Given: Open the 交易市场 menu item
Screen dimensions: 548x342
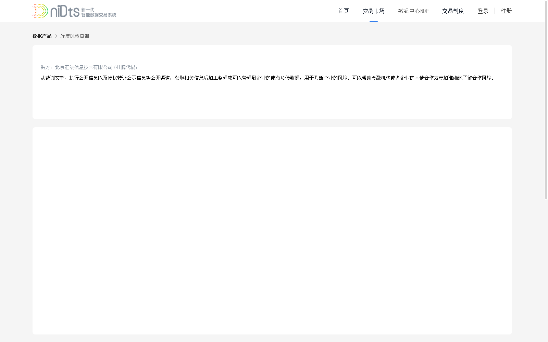Looking at the screenshot, I should (x=374, y=11).
